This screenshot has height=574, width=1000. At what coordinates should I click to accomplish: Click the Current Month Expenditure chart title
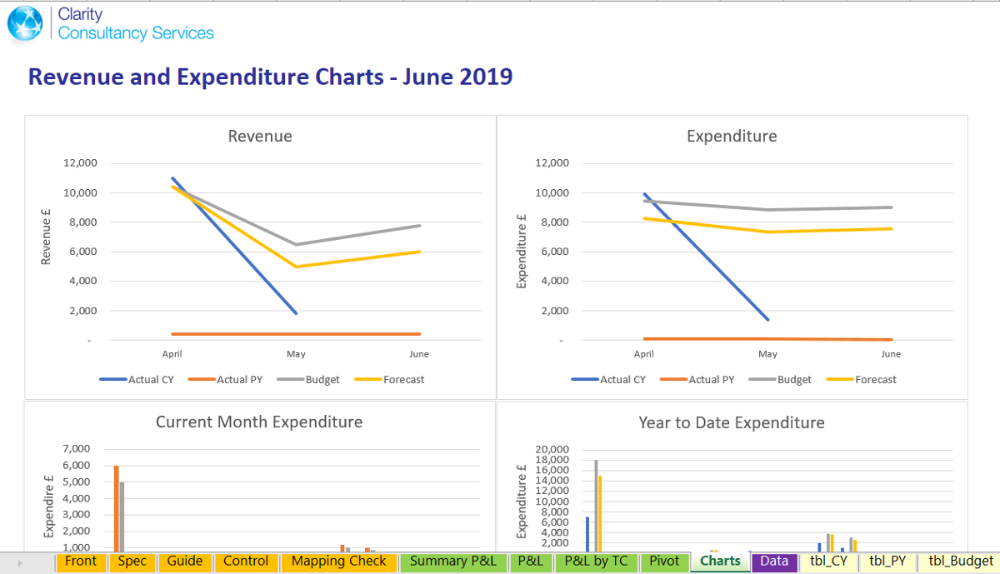pos(259,422)
